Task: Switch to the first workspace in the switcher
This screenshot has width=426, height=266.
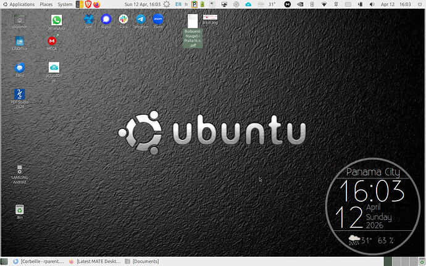Action: (388, 262)
